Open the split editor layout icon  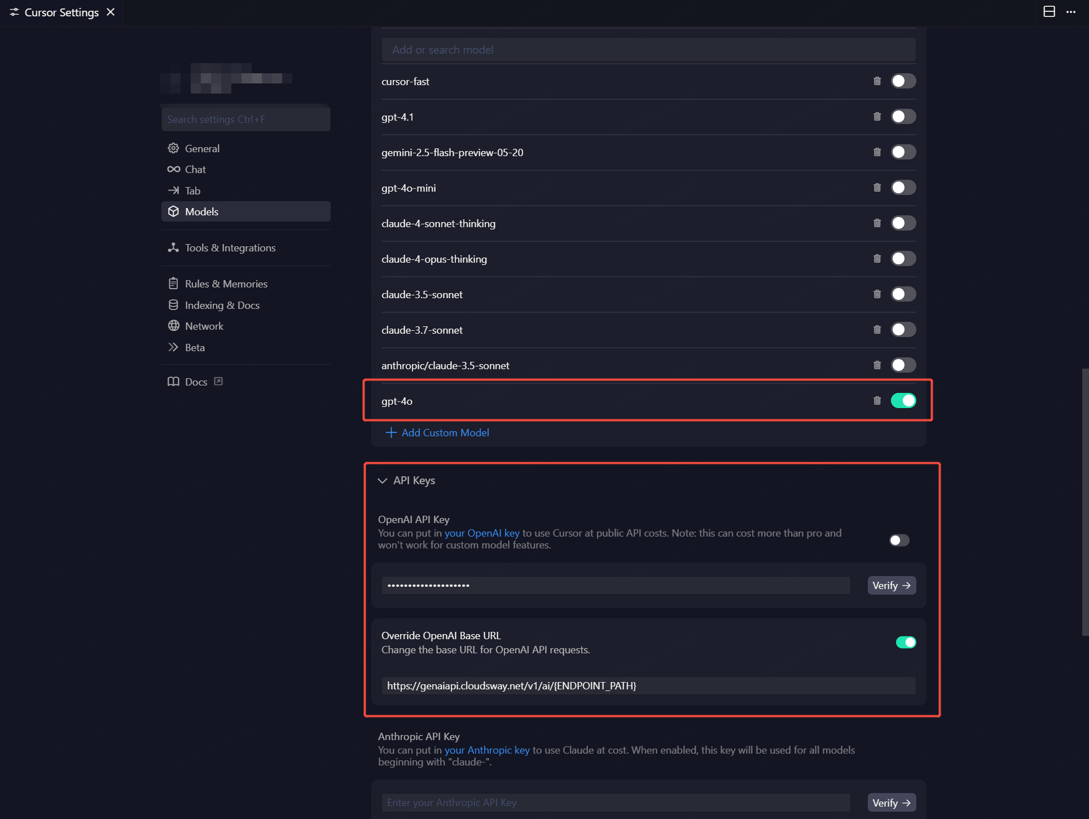(1049, 12)
